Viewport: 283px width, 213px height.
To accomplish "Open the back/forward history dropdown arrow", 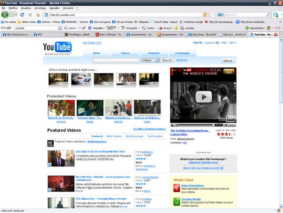I will [x=16, y=15].
